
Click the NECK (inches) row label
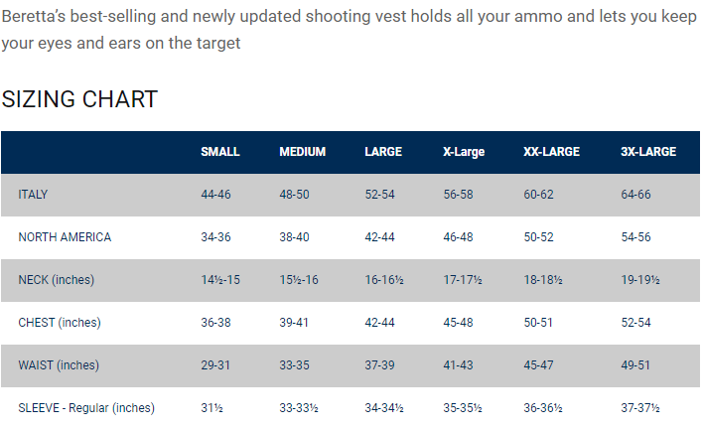click(x=56, y=280)
